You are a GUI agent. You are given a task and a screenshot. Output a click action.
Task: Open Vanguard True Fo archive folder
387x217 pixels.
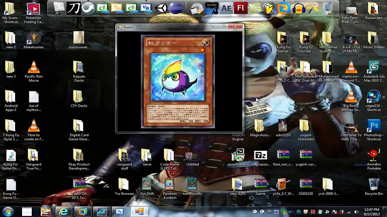click(x=34, y=159)
